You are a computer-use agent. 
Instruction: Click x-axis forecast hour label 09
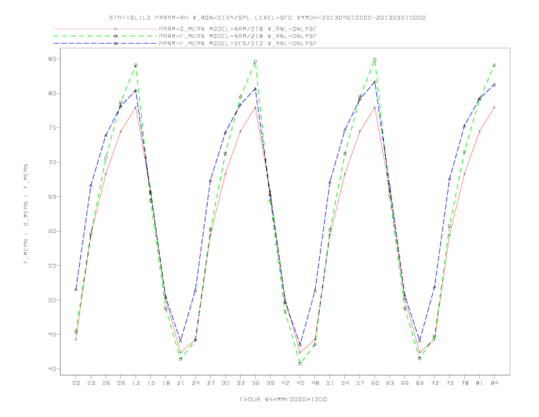tap(120, 383)
